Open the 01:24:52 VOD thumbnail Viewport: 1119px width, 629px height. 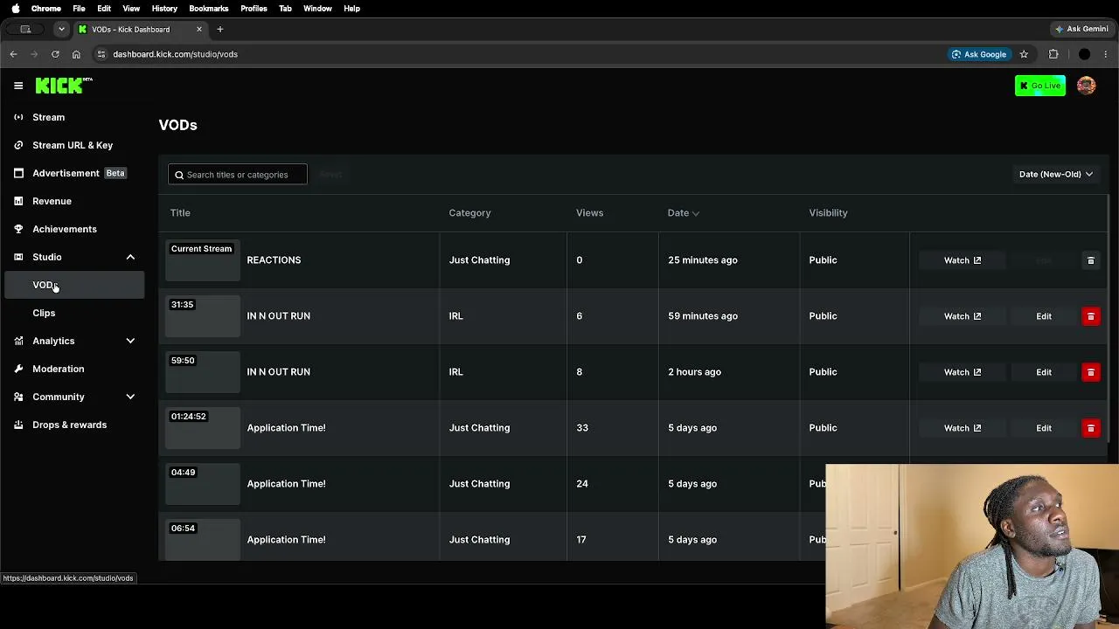tap(203, 428)
